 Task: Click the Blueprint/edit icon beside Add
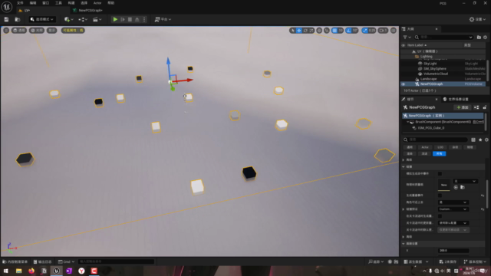click(476, 107)
